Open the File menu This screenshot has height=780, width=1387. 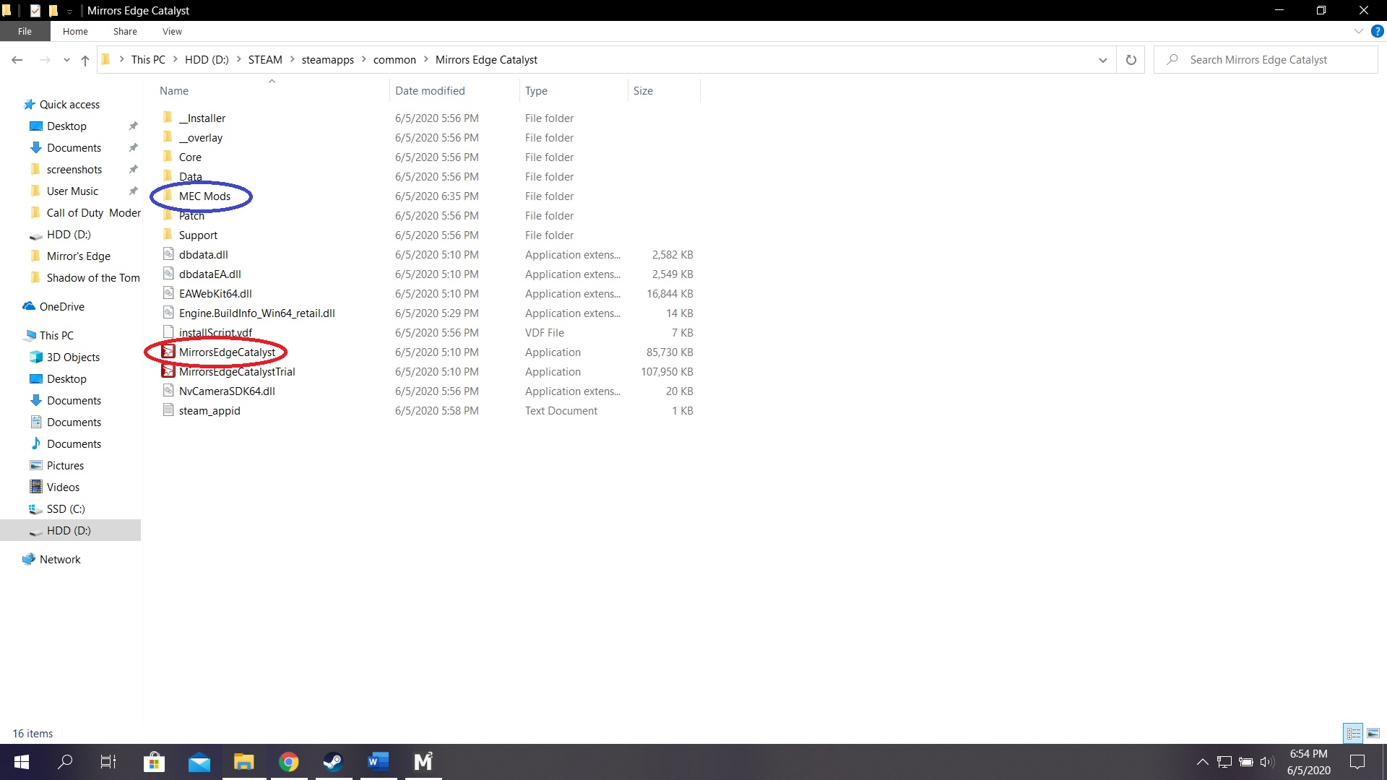(25, 32)
